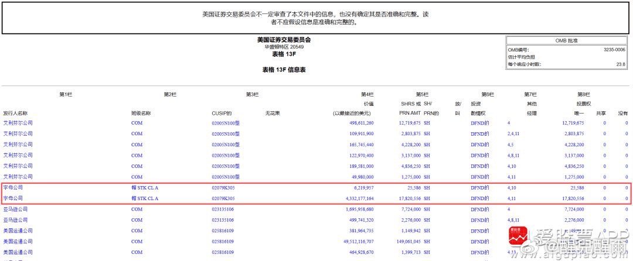Click the value 381,964,735
This screenshot has width=633, height=261.
pos(361,231)
